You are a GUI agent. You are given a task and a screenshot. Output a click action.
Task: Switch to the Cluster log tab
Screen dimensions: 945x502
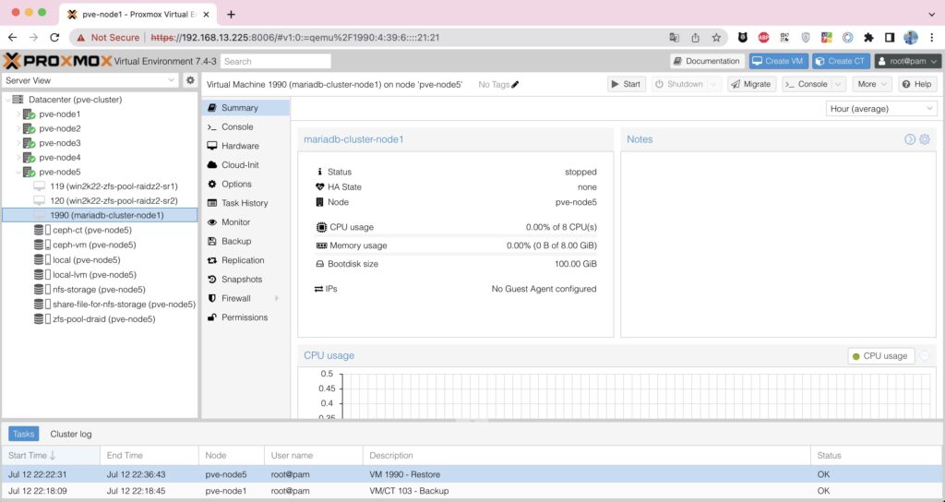71,434
